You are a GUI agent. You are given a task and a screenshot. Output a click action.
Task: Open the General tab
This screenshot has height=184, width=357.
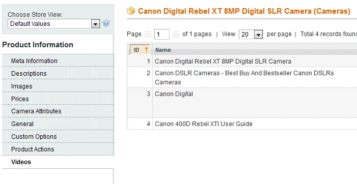(58, 124)
